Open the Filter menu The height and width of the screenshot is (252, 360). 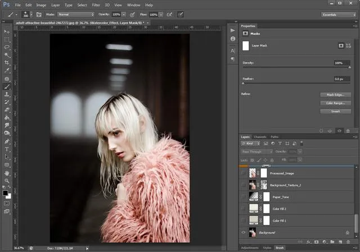96,5
